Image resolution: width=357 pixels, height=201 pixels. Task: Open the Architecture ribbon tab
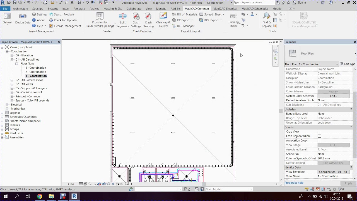coord(20,9)
